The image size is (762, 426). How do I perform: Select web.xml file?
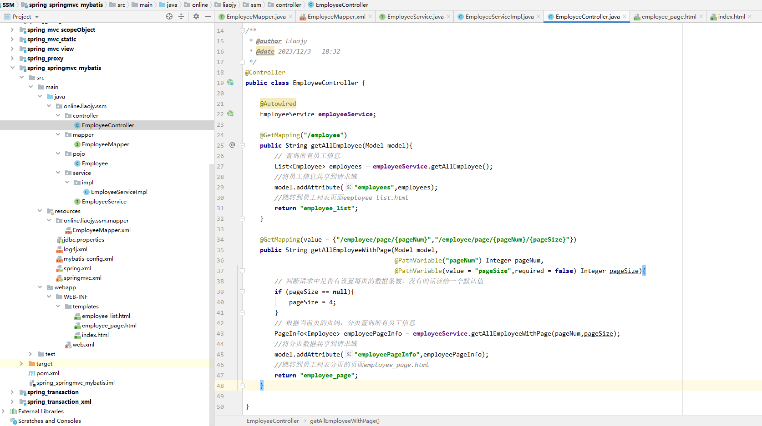tap(83, 344)
